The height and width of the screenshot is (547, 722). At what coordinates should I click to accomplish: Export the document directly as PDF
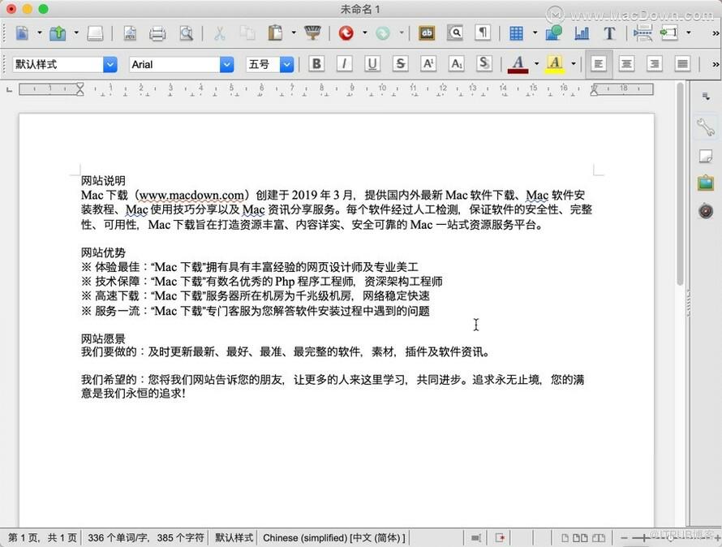[x=131, y=33]
